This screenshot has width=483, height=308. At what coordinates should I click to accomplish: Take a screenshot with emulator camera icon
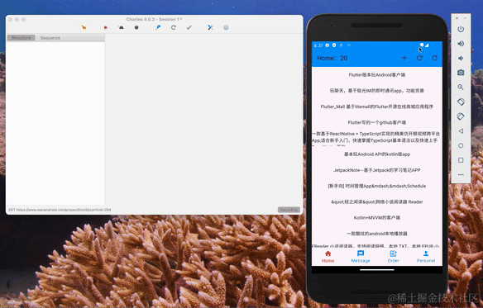461,73
